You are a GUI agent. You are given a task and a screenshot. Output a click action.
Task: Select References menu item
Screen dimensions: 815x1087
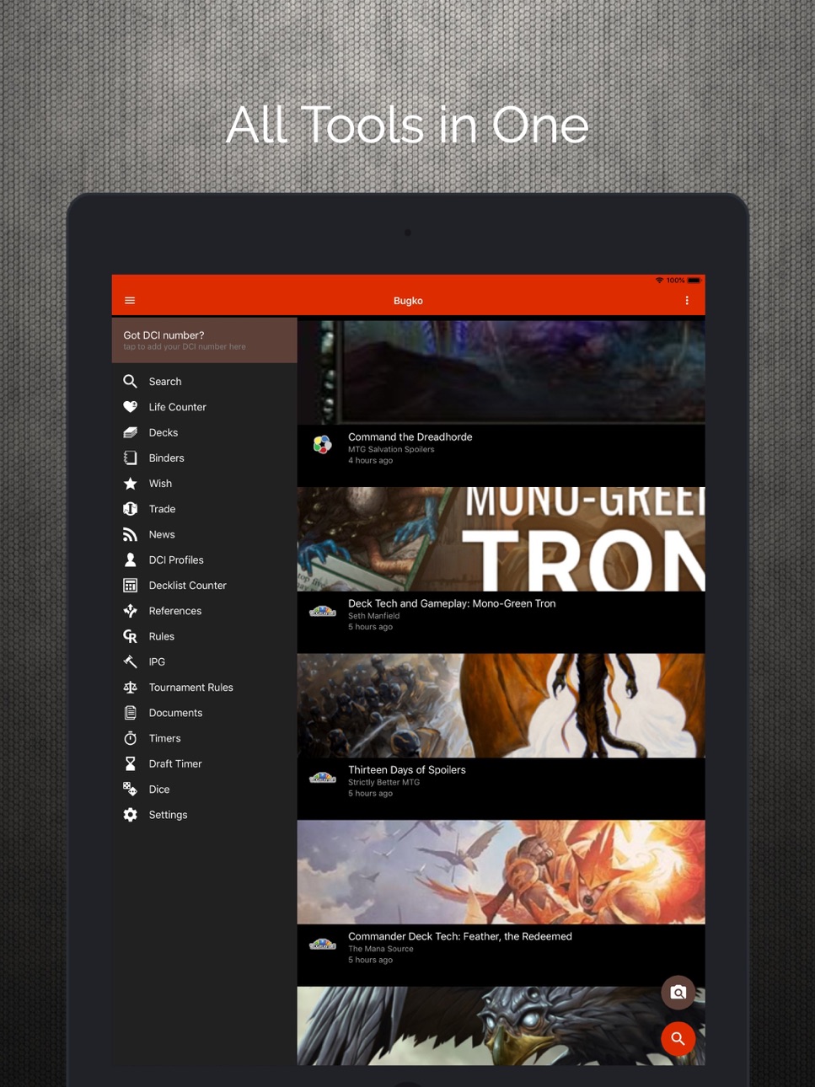click(175, 611)
